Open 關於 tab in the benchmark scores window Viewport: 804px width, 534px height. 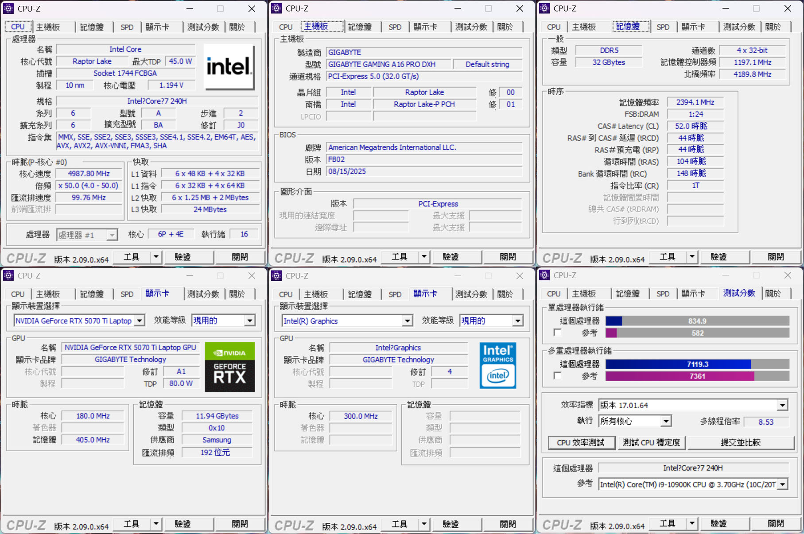click(x=773, y=294)
